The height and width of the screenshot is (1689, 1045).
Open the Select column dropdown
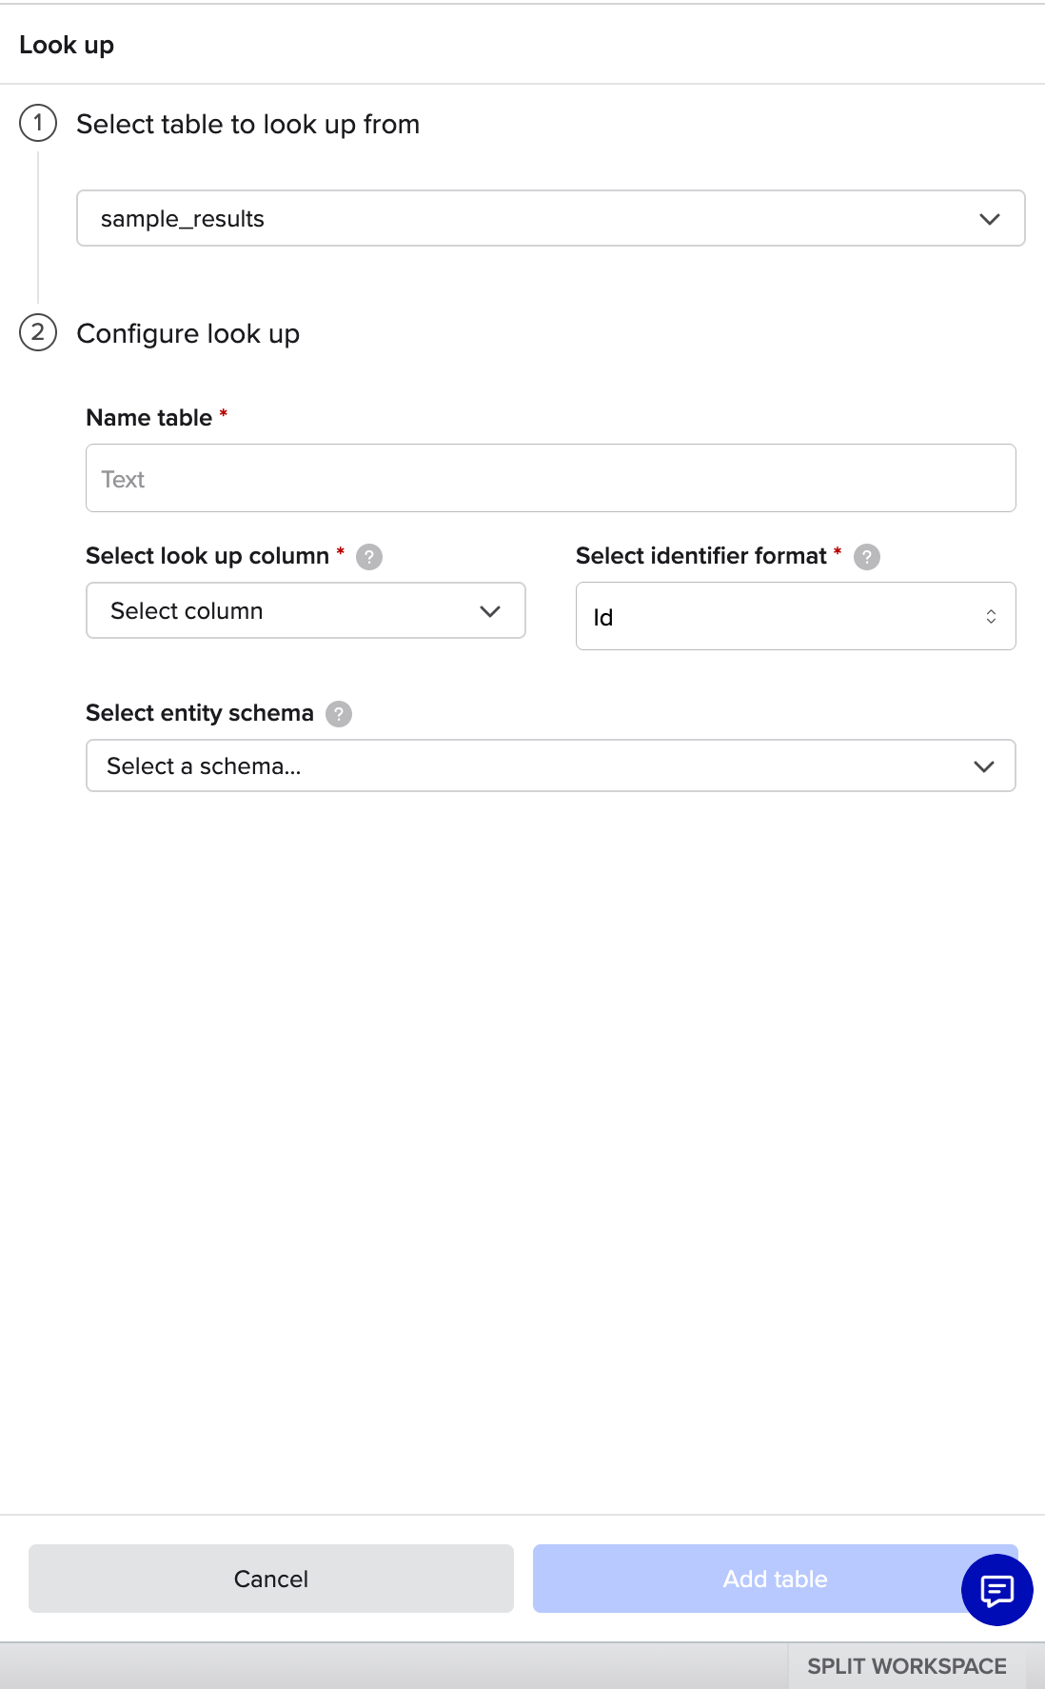tap(306, 610)
